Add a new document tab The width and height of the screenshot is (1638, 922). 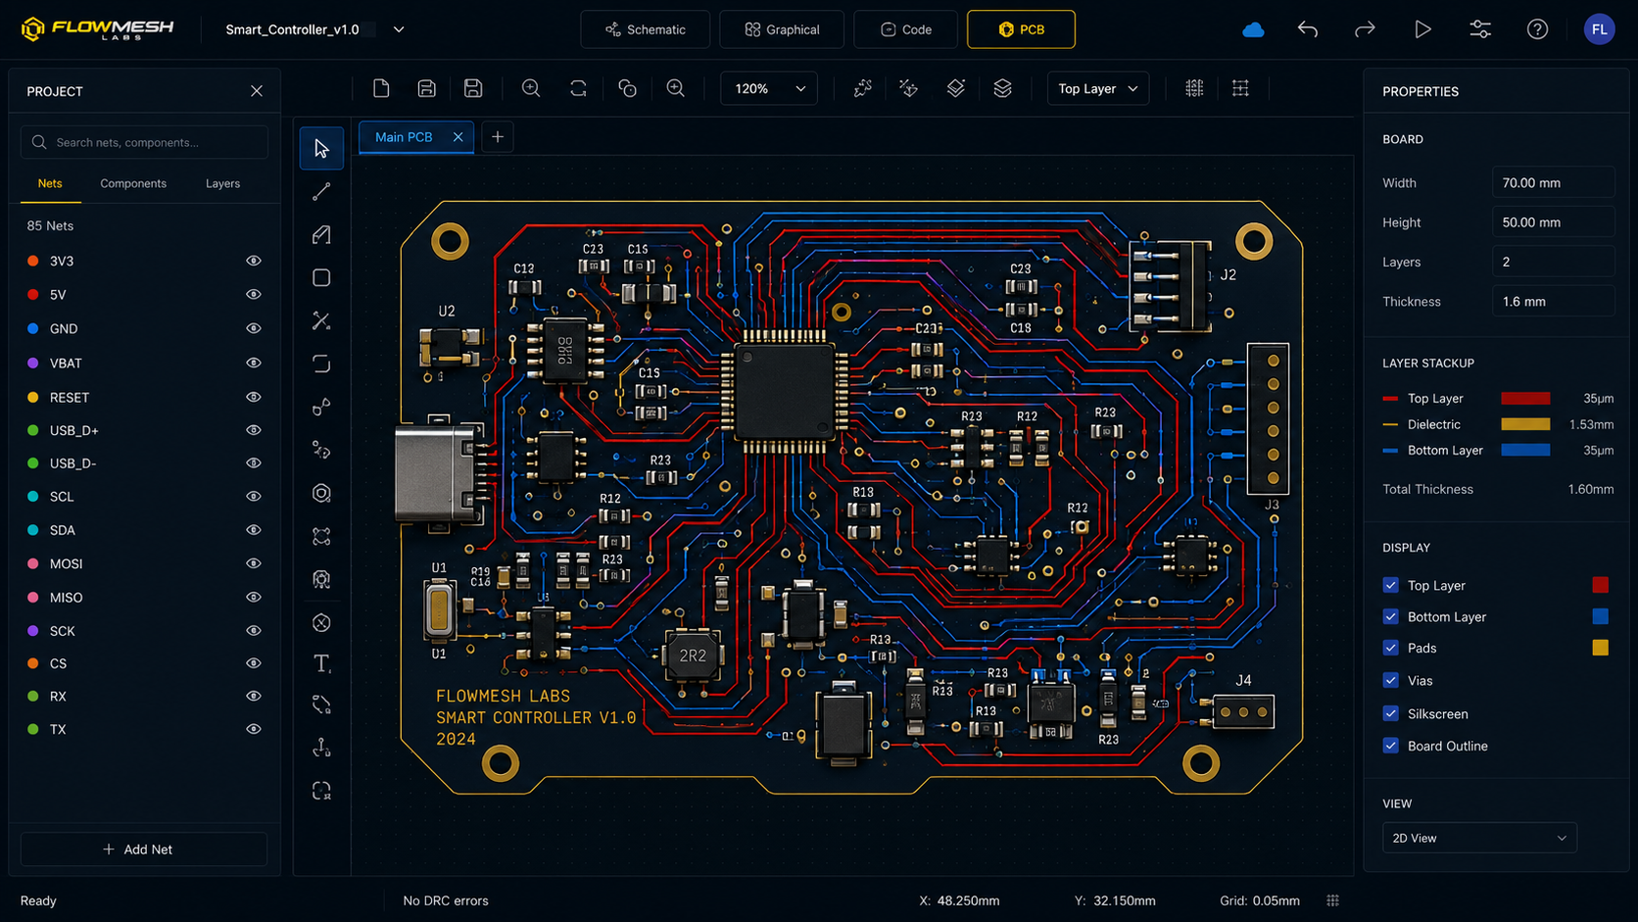[x=498, y=137]
